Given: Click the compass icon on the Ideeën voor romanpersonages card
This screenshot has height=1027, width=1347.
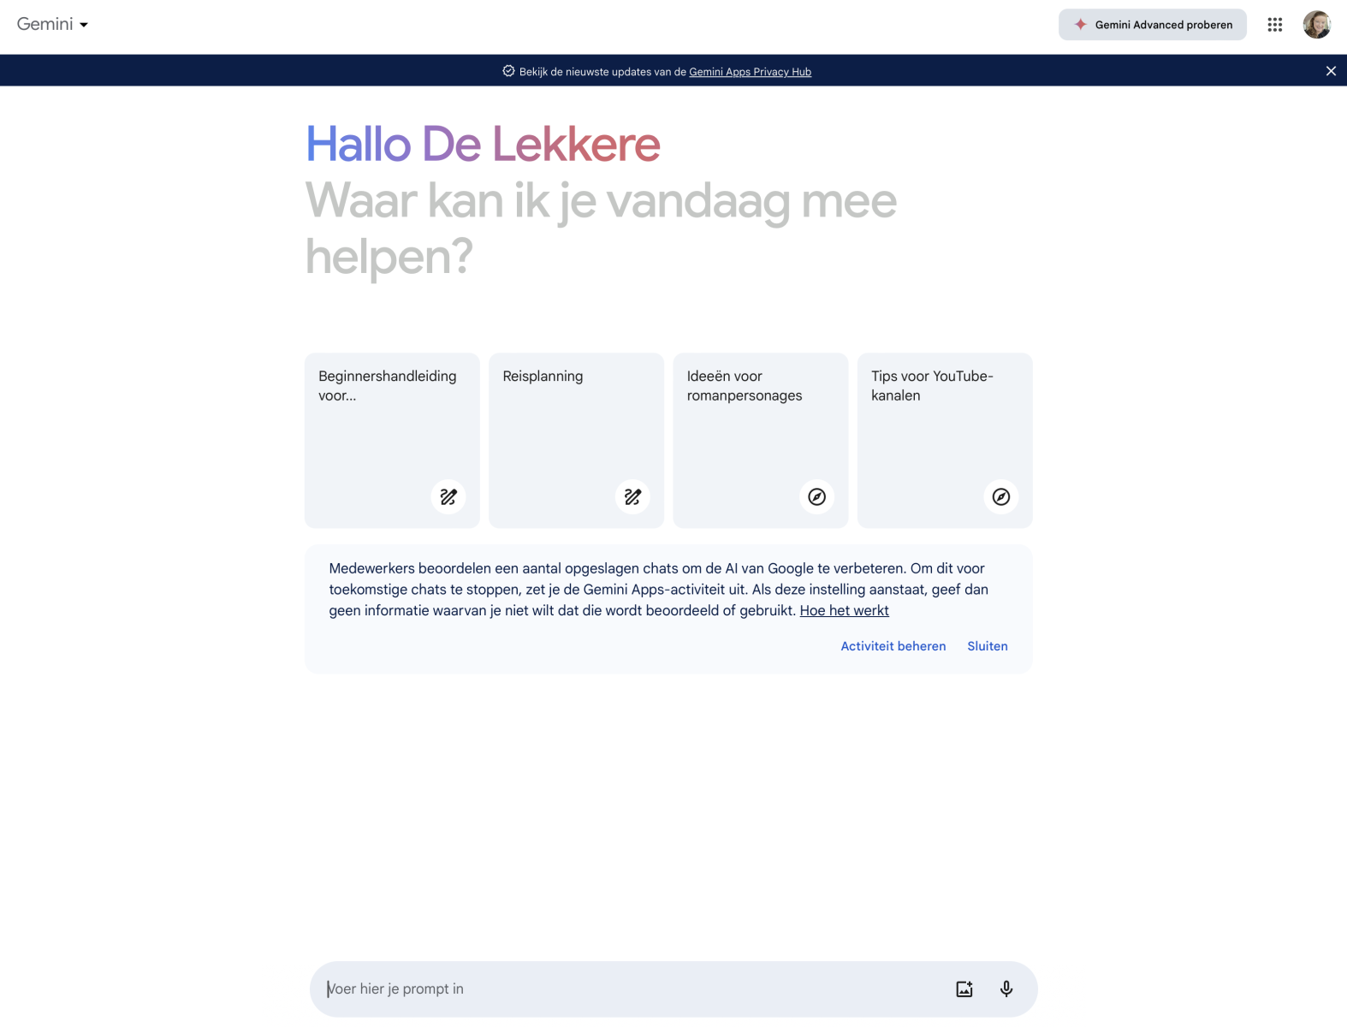Looking at the screenshot, I should 816,496.
